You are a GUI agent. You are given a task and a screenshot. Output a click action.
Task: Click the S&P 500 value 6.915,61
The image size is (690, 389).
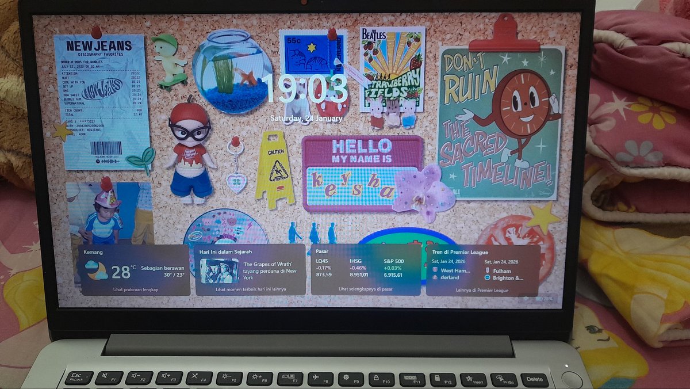(x=394, y=274)
